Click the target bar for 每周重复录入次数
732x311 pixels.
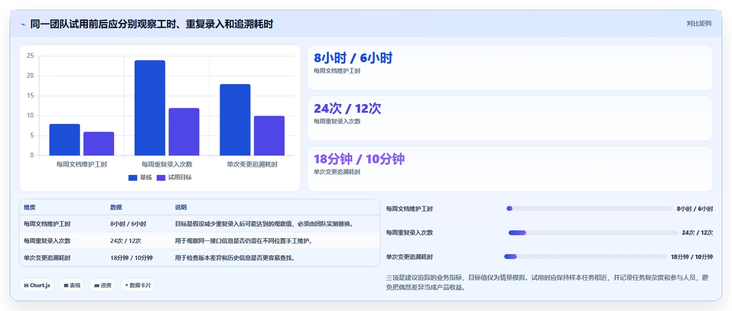[x=184, y=132]
